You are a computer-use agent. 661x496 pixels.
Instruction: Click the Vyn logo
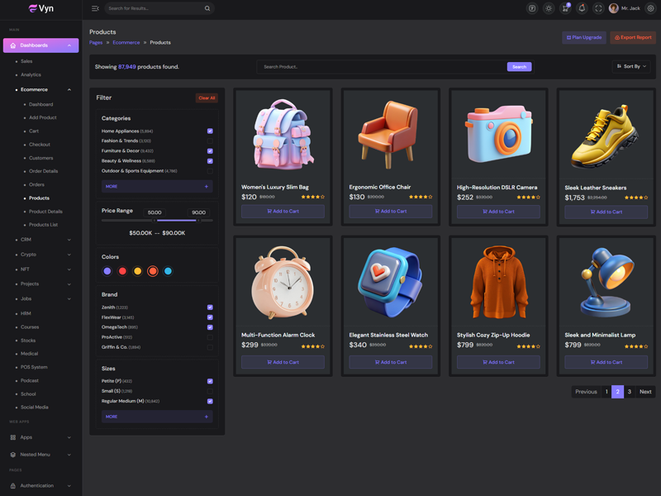point(40,8)
